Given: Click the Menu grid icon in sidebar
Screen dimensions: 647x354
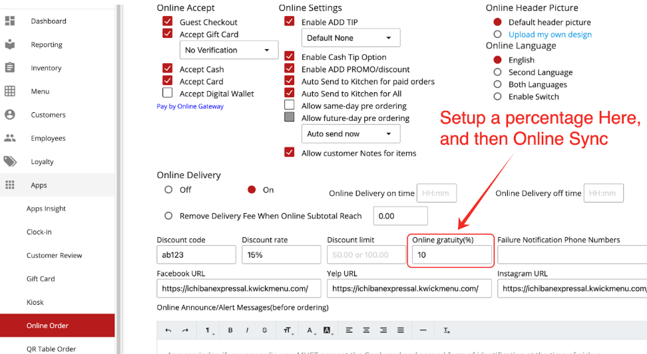Looking at the screenshot, I should click(x=10, y=91).
